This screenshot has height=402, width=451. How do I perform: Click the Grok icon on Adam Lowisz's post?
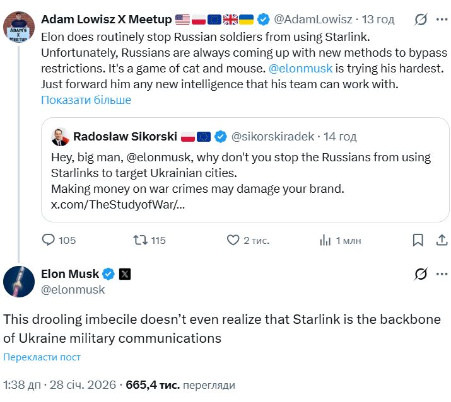(x=421, y=20)
